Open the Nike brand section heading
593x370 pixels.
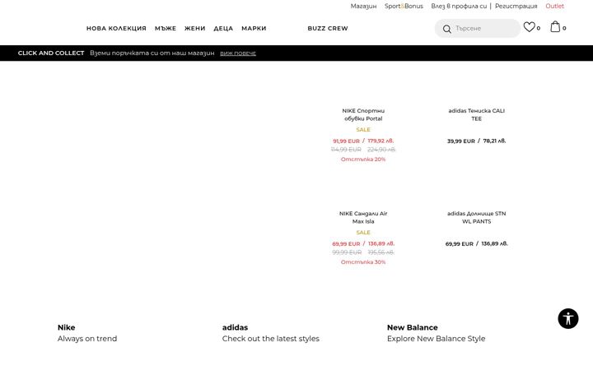[x=66, y=327]
